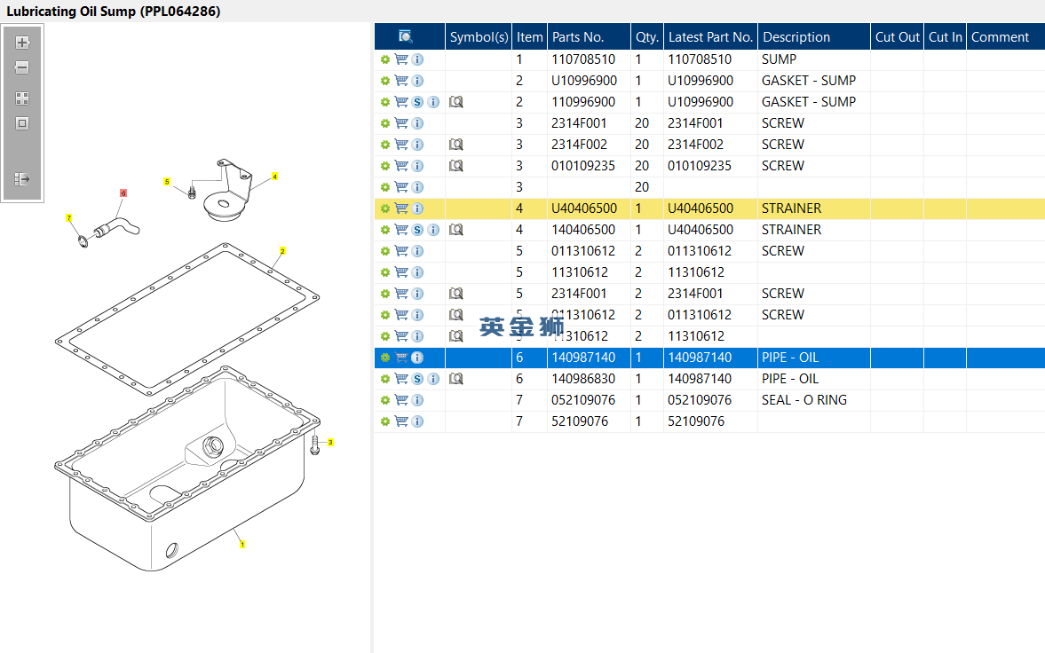This screenshot has height=653, width=1045.
Task: Open symbol book icon for part 010109235
Action: (x=455, y=166)
